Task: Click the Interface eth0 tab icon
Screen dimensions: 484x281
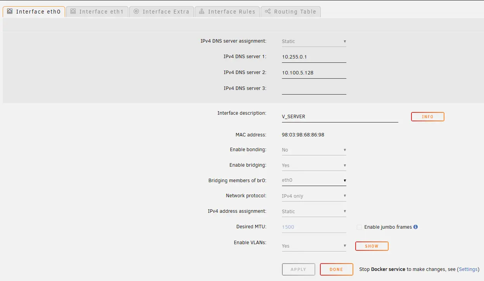Action: coord(10,12)
